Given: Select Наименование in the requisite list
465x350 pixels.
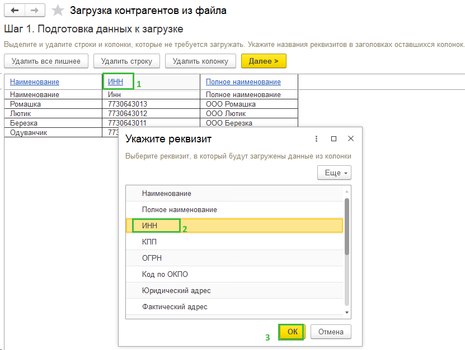Looking at the screenshot, I should (234, 194).
